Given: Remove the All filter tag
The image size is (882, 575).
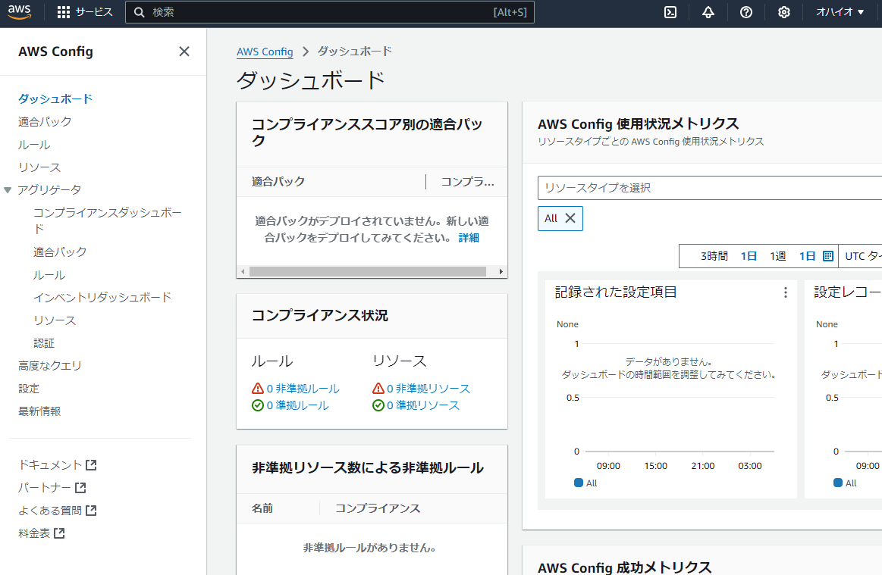Looking at the screenshot, I should tap(570, 218).
